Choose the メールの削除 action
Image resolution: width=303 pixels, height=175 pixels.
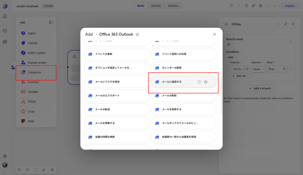[183, 96]
